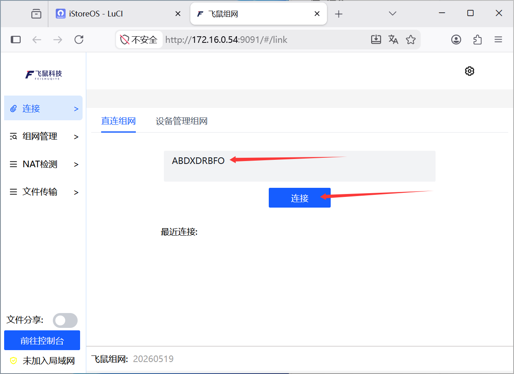Click the 最近连接: label
This screenshot has width=514, height=374.
(x=179, y=232)
